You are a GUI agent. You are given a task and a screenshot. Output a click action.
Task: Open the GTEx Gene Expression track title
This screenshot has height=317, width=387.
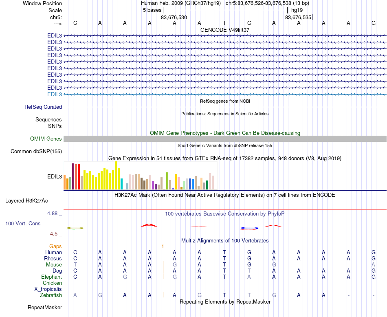coord(225,158)
